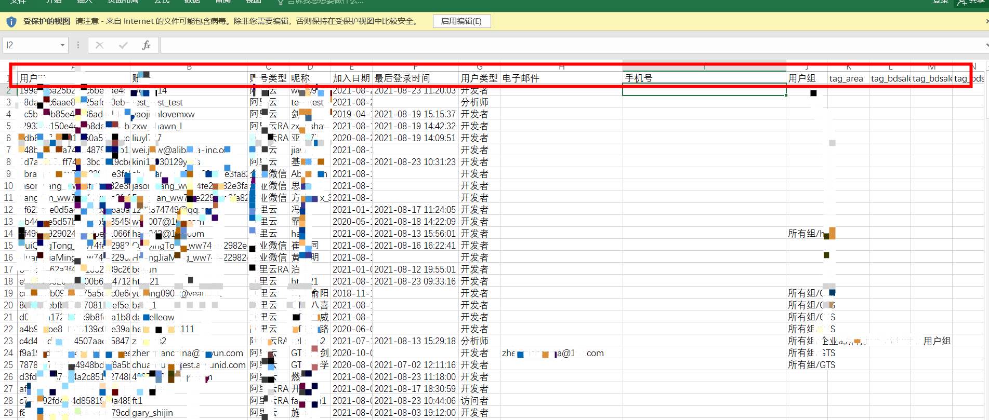Image resolution: width=989 pixels, height=420 pixels.
Task: Switch to the 数据 ribbon tab
Action: [192, 2]
